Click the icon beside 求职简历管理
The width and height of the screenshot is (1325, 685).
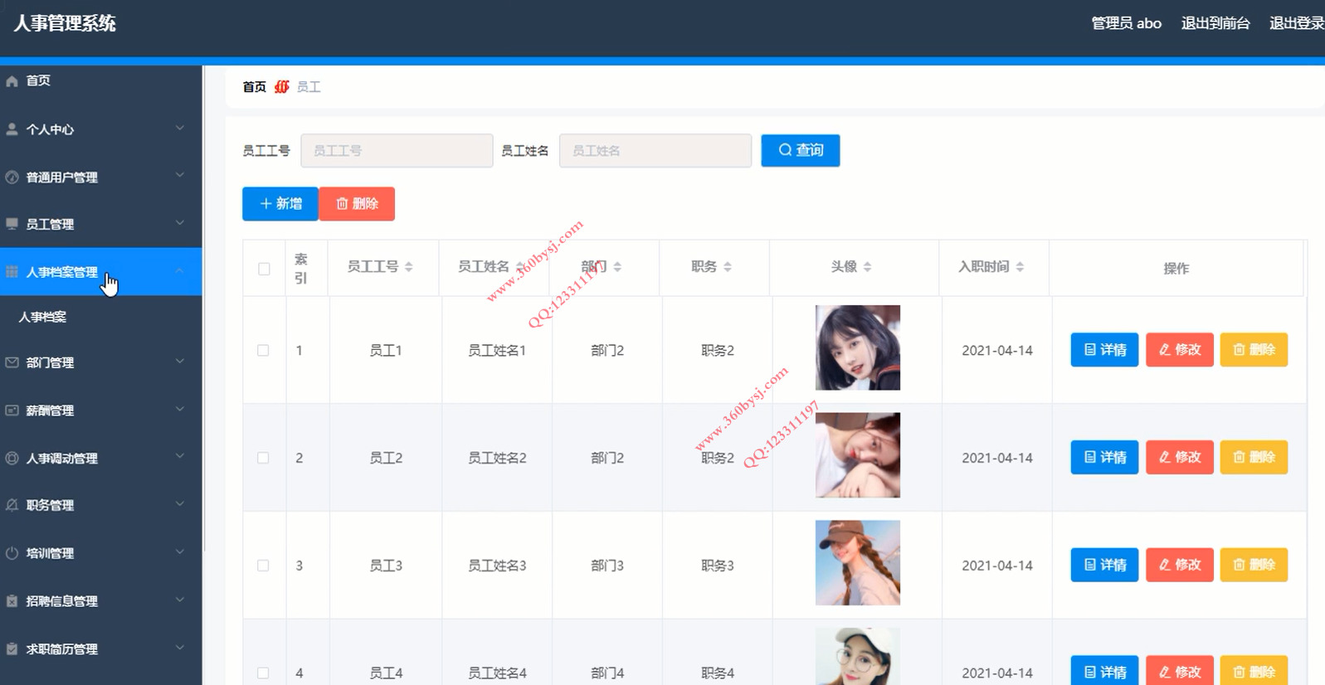coord(12,649)
